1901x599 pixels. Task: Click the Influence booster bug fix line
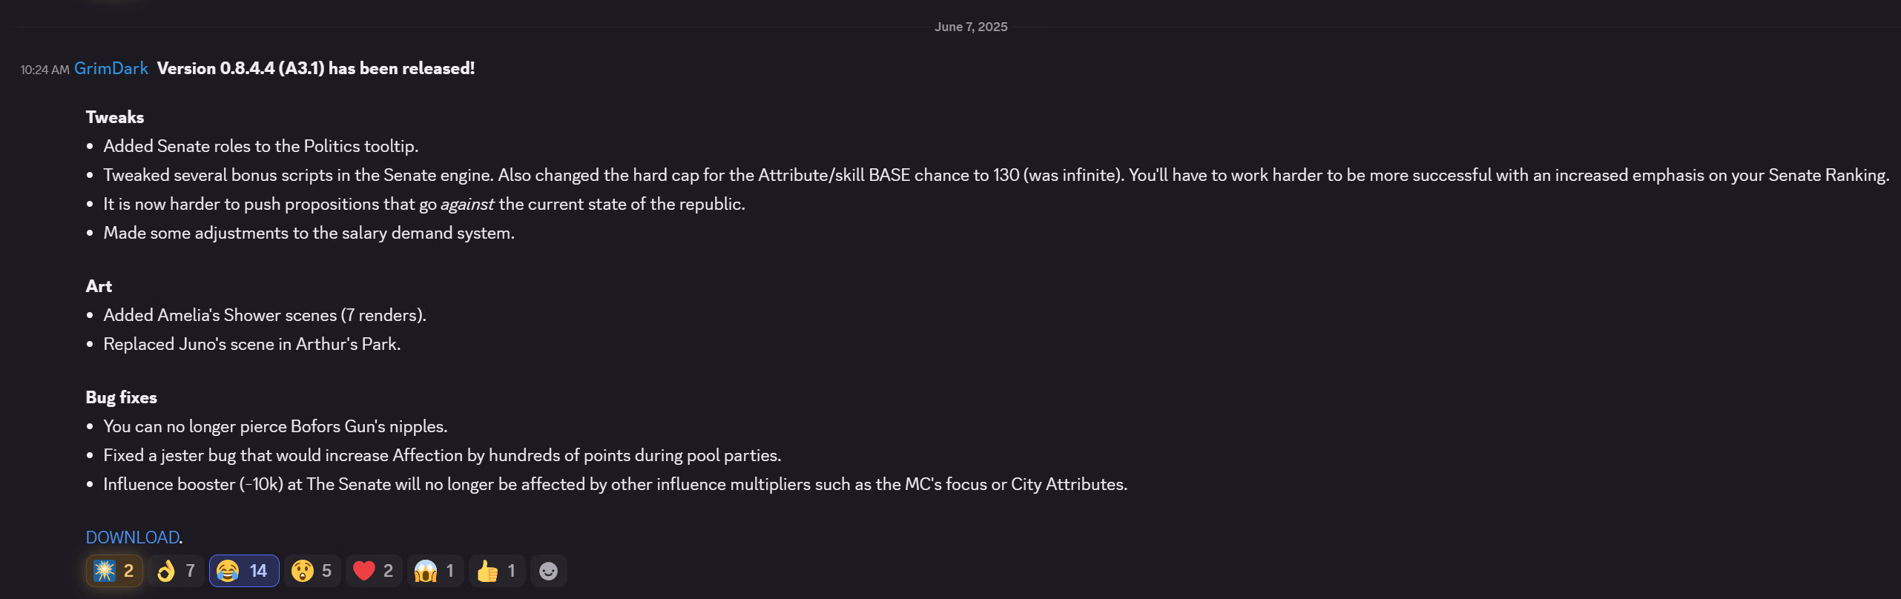[x=616, y=484]
